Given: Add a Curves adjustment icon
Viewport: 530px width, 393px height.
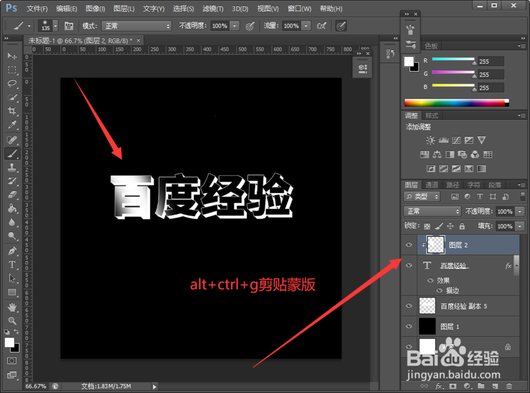Looking at the screenshot, I should pyautogui.click(x=456, y=140).
